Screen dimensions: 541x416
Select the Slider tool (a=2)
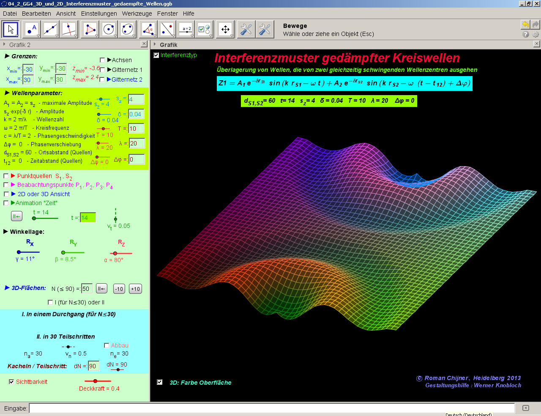[186, 30]
